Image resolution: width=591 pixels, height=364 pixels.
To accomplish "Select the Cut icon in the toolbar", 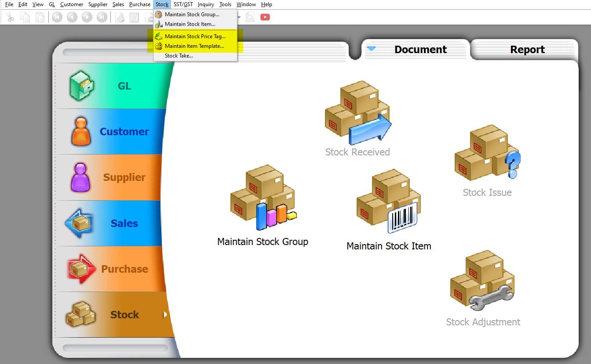I will coord(11,17).
